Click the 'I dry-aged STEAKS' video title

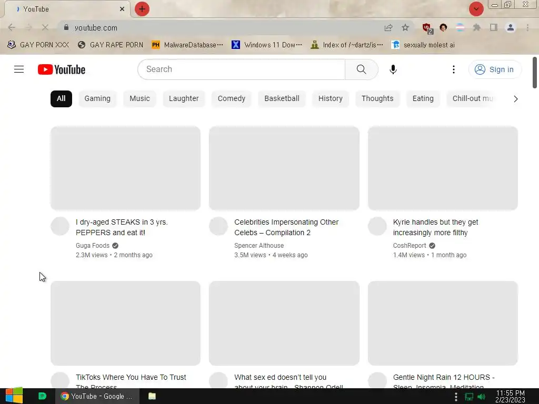click(x=122, y=227)
